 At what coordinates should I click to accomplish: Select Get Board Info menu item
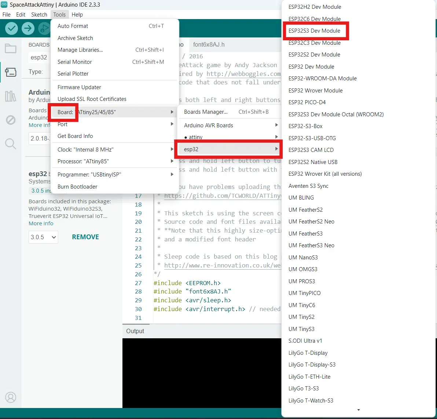point(115,136)
